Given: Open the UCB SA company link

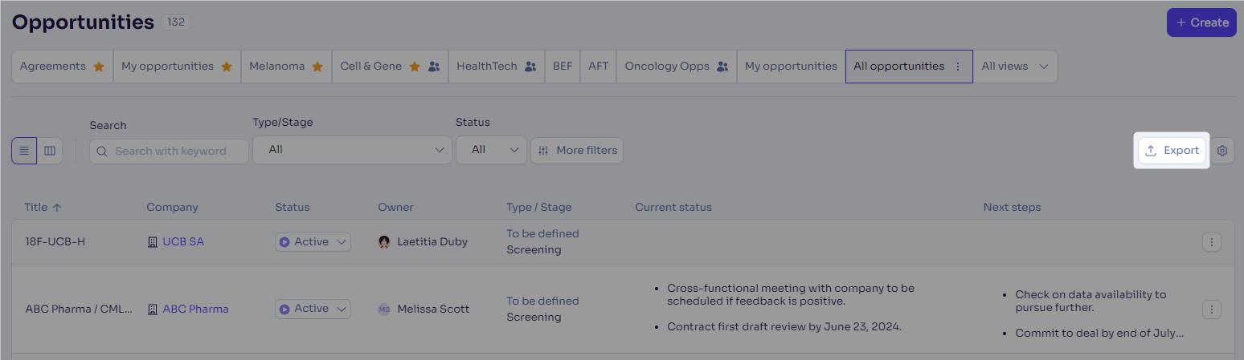Looking at the screenshot, I should 183,242.
